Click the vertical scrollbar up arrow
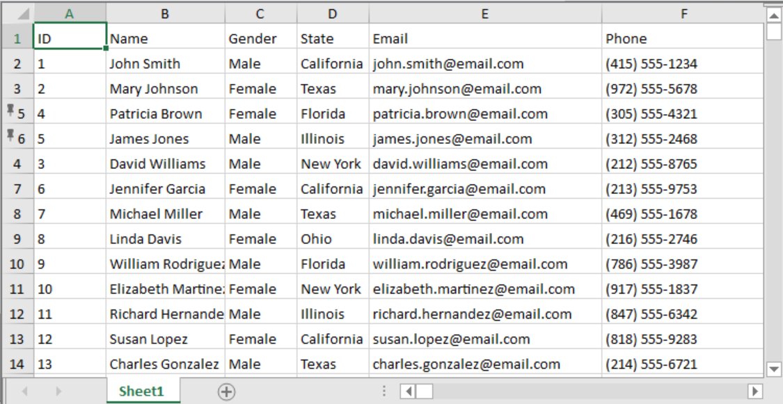The image size is (783, 404). [774, 15]
